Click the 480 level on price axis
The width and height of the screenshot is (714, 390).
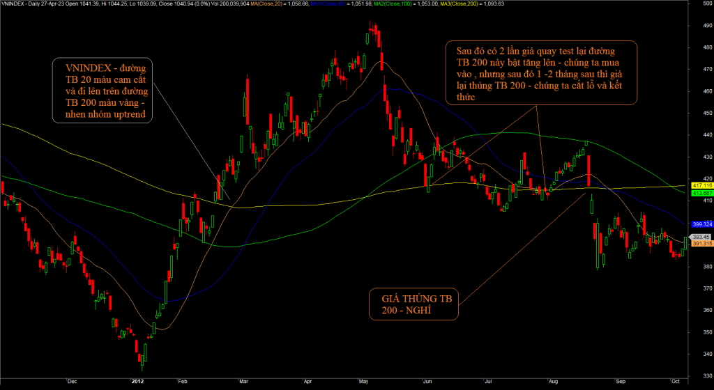(x=707, y=47)
